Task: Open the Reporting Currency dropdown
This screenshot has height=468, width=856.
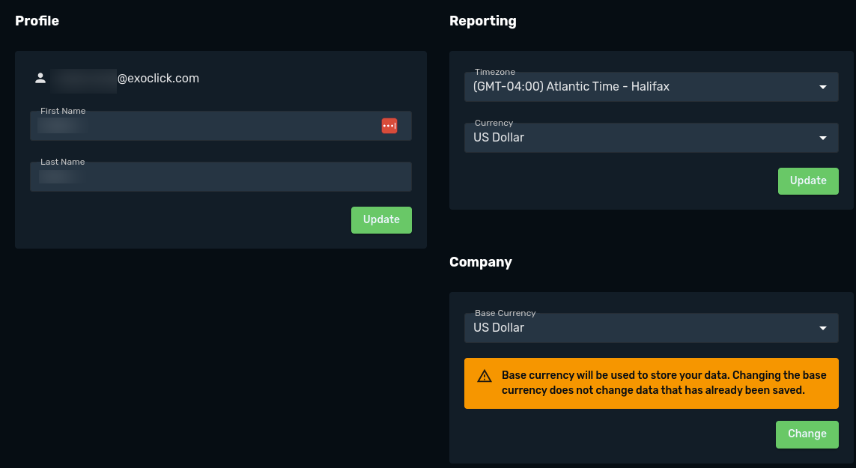Action: pos(637,138)
